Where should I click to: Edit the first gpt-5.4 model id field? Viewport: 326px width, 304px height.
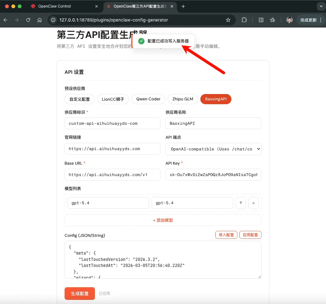click(x=108, y=203)
